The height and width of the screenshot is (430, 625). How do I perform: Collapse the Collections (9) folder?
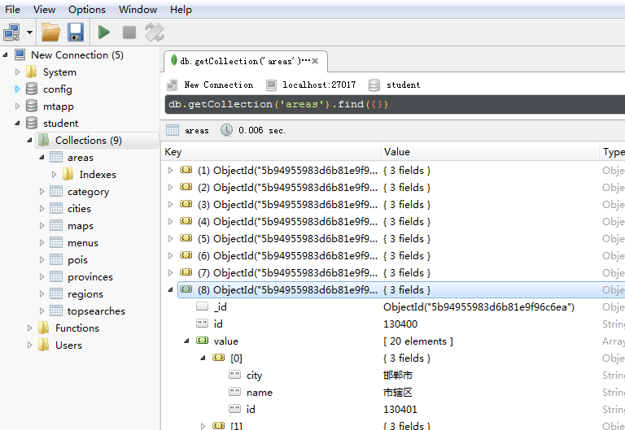click(29, 140)
